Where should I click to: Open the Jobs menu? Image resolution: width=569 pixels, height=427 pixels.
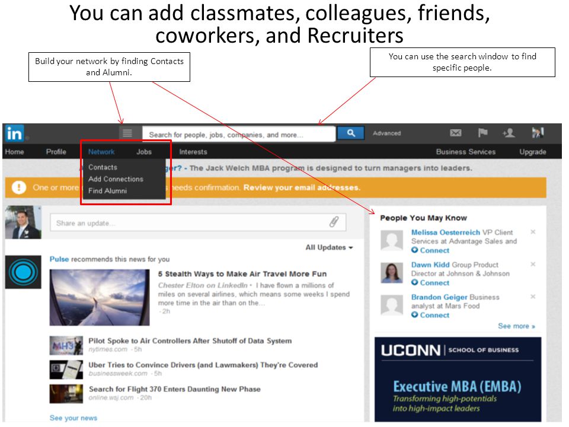(144, 152)
